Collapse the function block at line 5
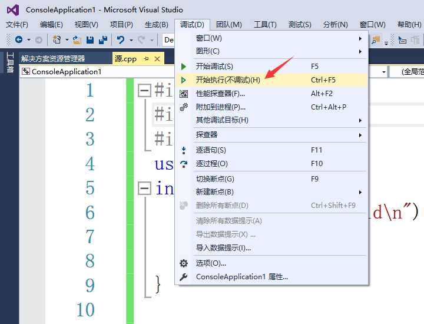This screenshot has height=324, width=424. coord(144,188)
